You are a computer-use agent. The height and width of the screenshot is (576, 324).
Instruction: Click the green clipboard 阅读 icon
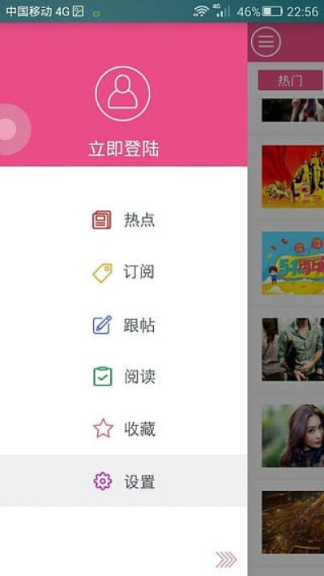(x=103, y=377)
